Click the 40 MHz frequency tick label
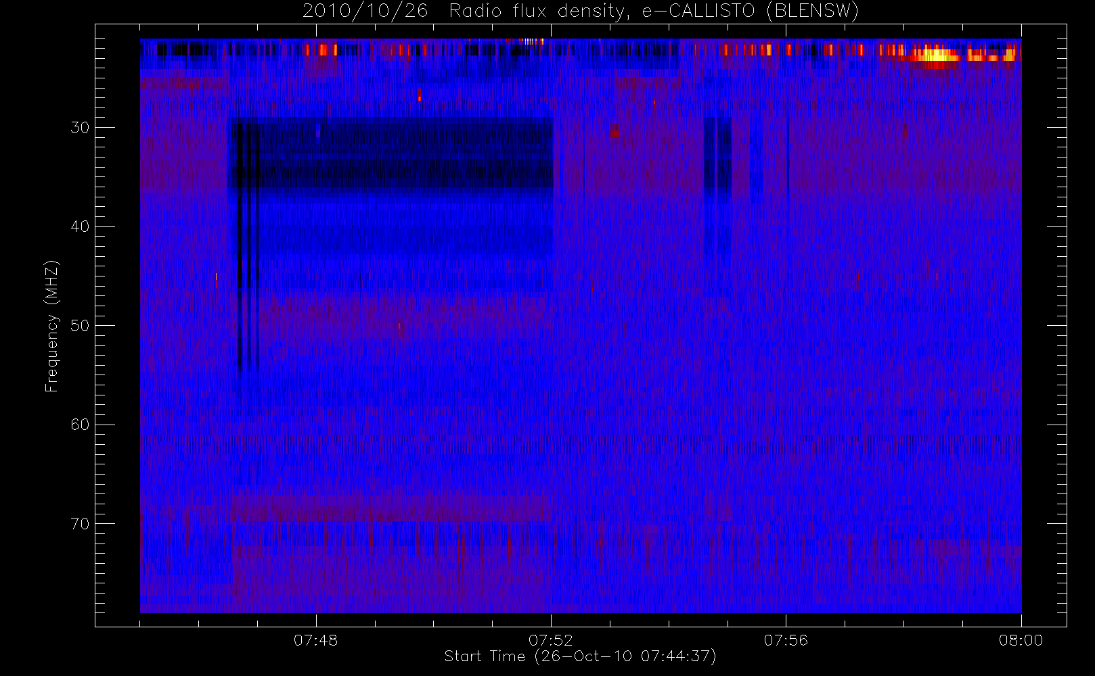This screenshot has height=676, width=1095. [x=80, y=226]
